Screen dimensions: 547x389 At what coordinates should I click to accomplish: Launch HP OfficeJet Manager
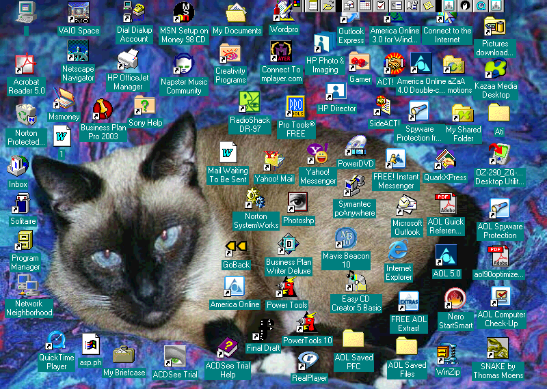click(128, 59)
